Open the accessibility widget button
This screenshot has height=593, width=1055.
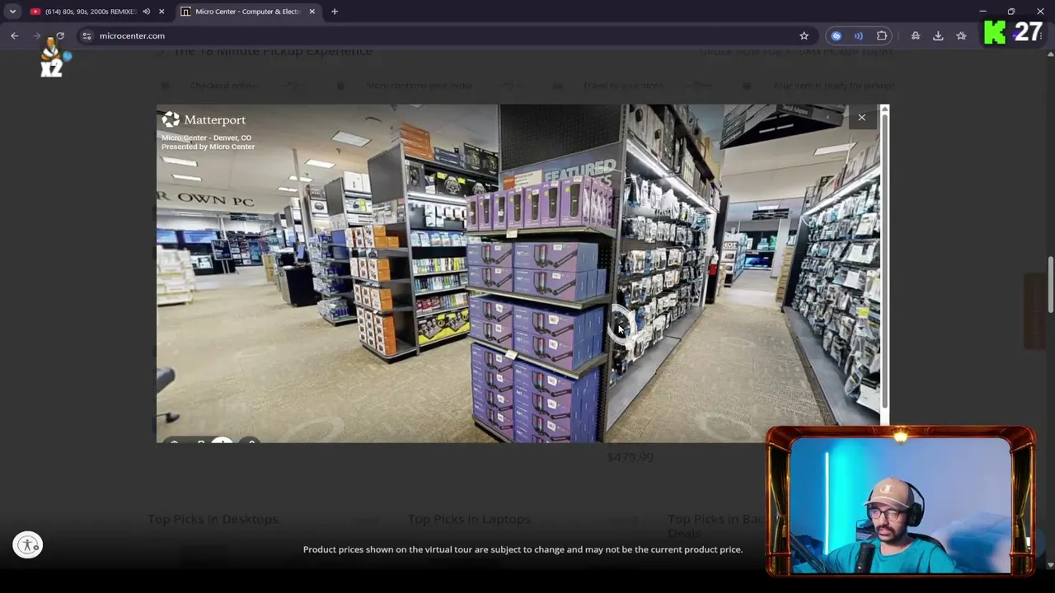(x=28, y=544)
